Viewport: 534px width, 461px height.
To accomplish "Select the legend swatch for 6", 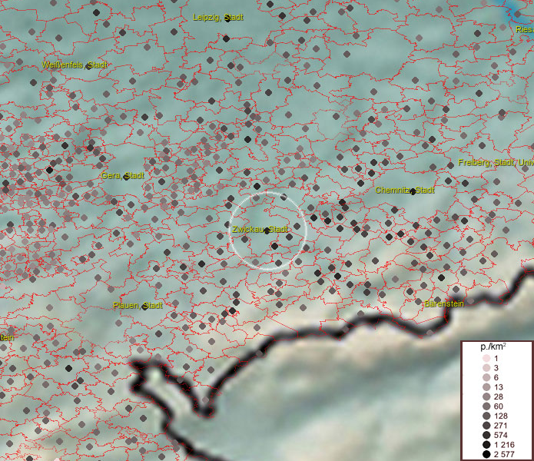I will 486,377.
